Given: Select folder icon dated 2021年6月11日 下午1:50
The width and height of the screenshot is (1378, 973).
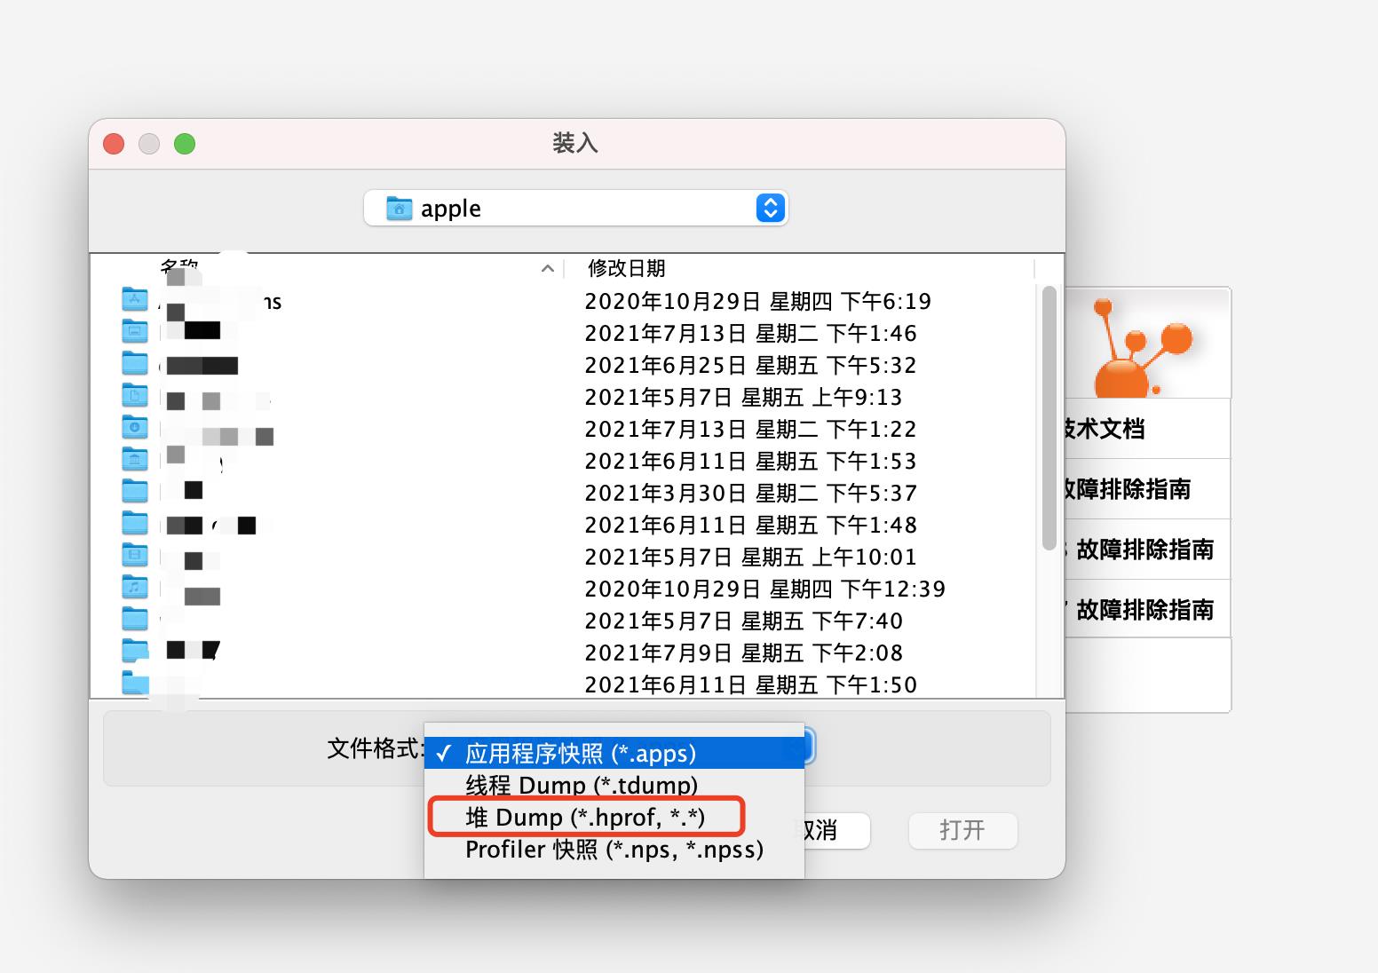Looking at the screenshot, I should [135, 684].
